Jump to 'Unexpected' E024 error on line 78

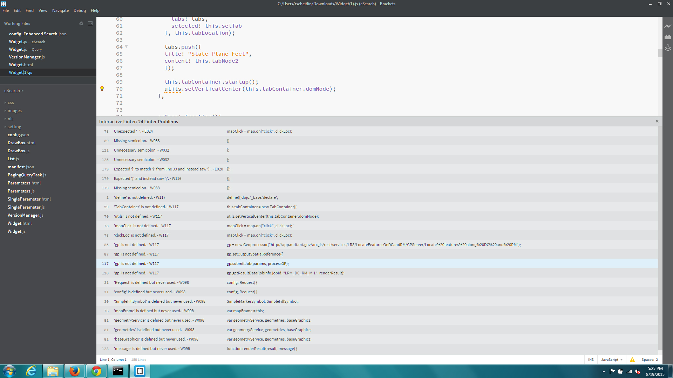[377, 131]
